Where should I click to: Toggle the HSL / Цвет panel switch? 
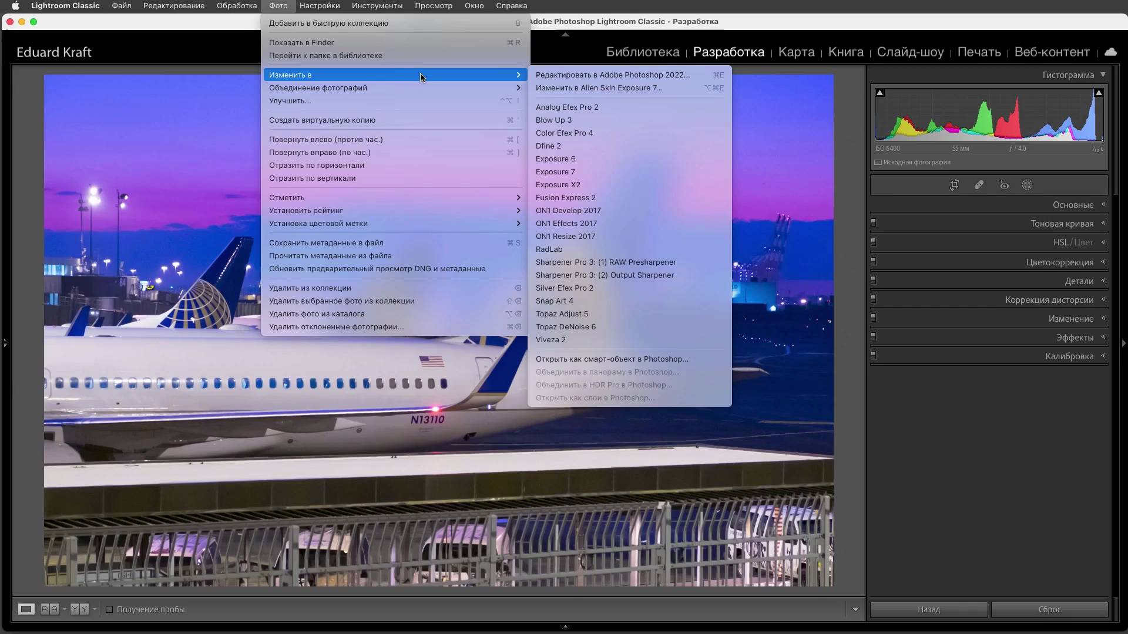tap(874, 242)
